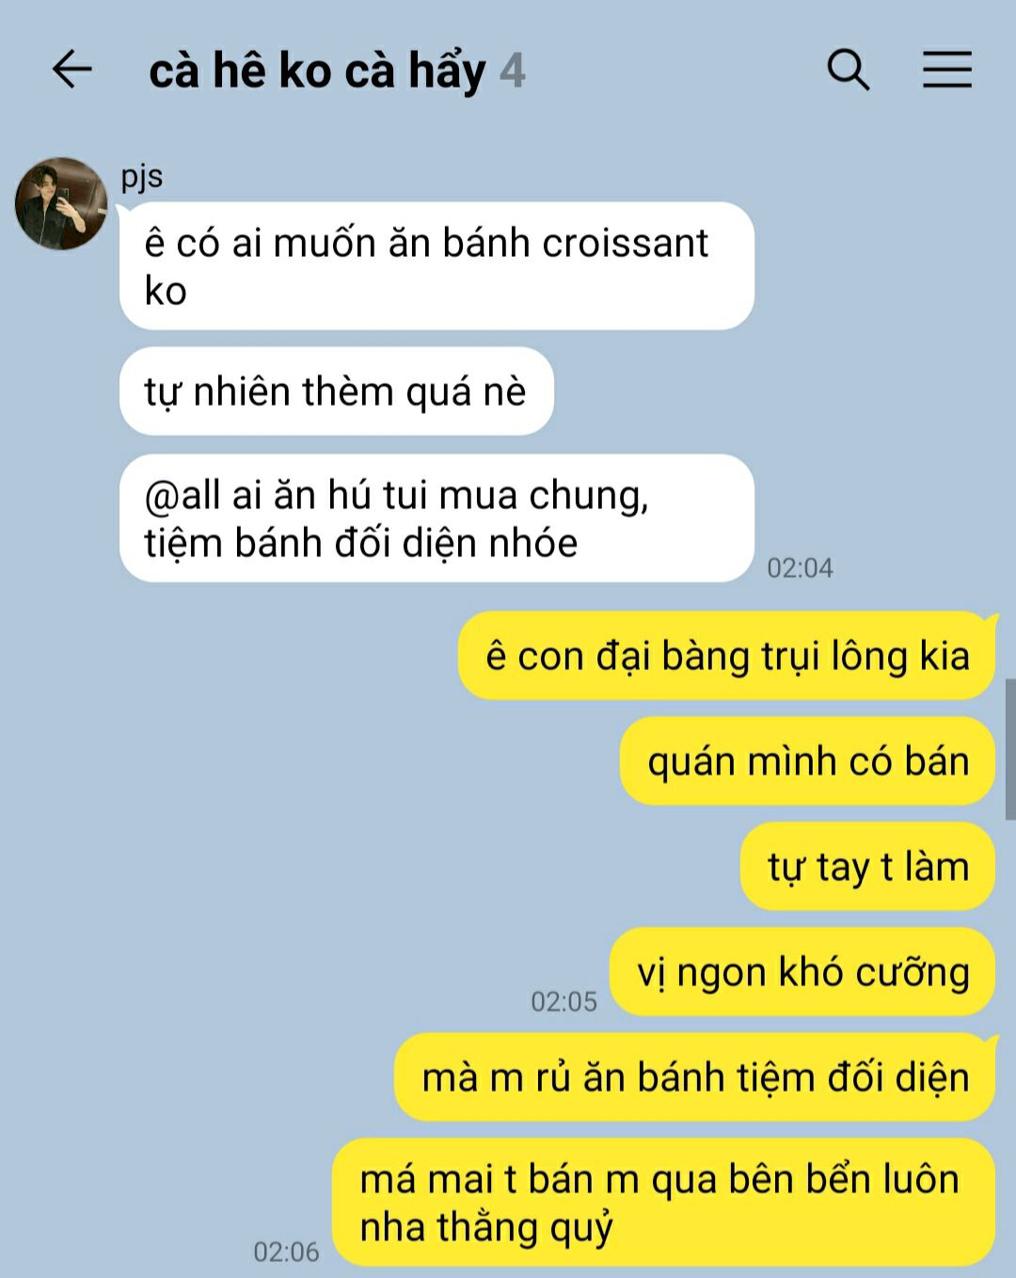Tap the back arrow icon
The image size is (1016, 1278).
tap(71, 70)
